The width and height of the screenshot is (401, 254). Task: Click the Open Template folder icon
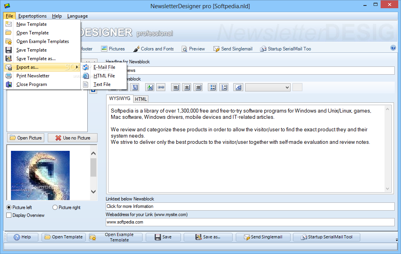tap(9, 33)
